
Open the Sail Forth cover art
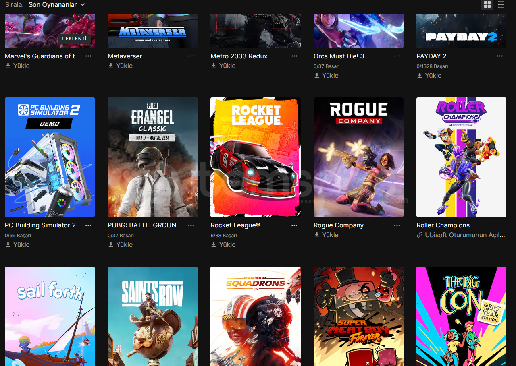(50, 316)
